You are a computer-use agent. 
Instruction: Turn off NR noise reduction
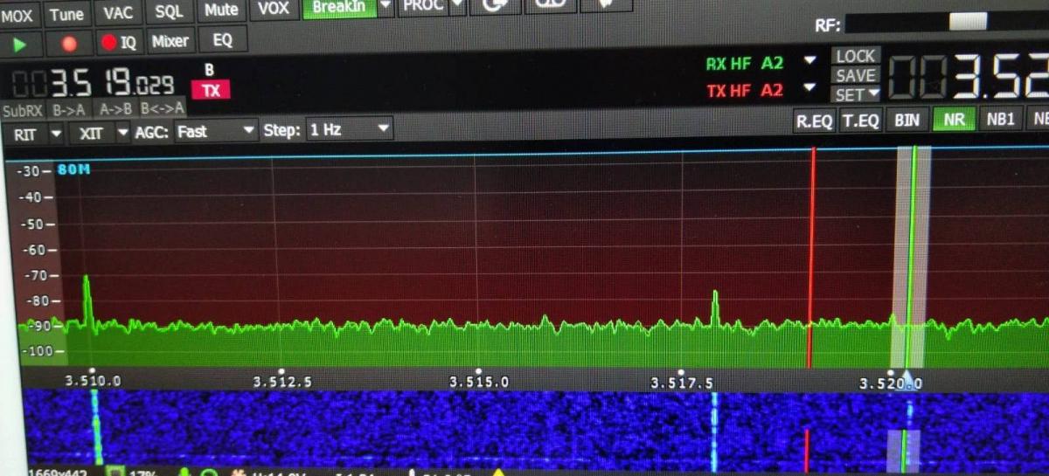(954, 121)
